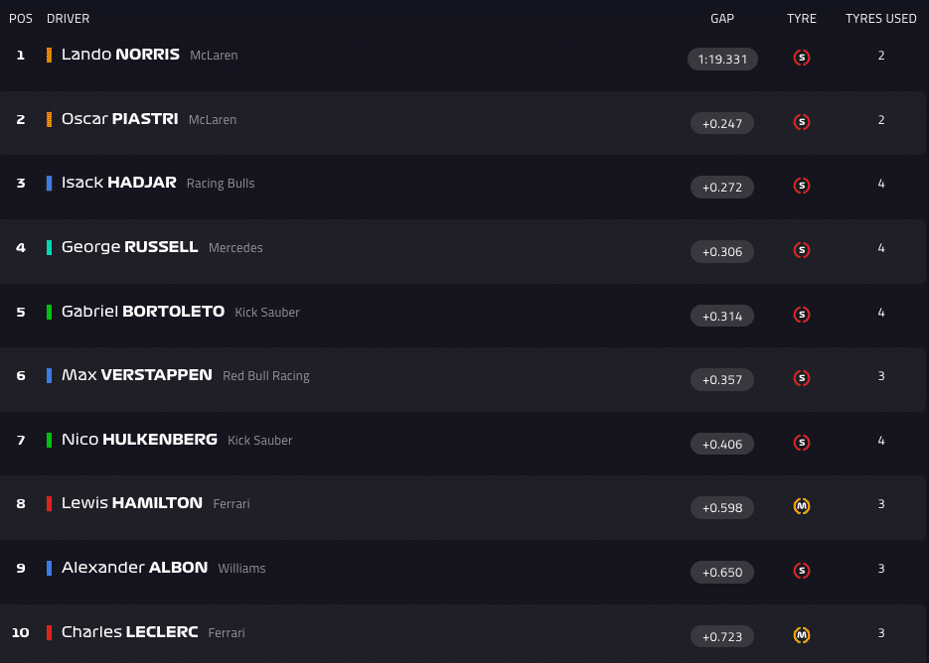Click Leclerc's medium tyre icon

(802, 635)
